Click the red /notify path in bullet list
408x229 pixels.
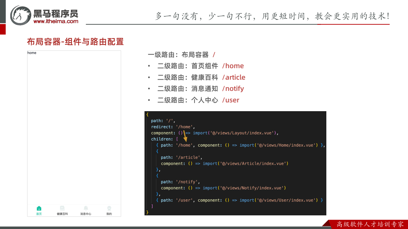click(233, 89)
